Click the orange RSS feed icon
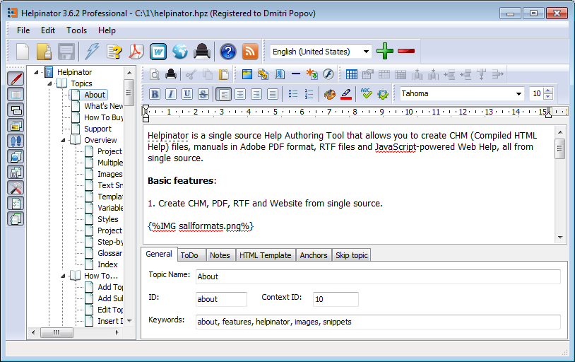 click(250, 52)
